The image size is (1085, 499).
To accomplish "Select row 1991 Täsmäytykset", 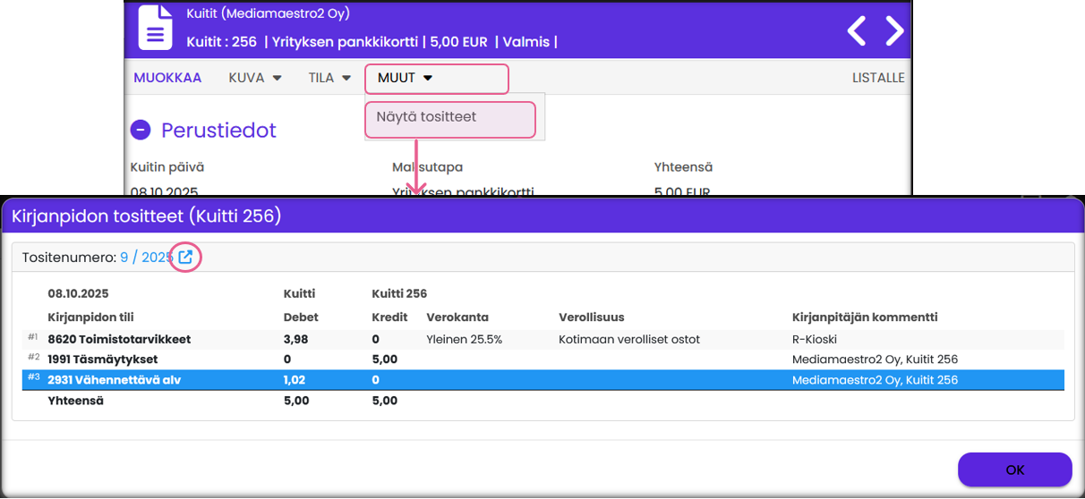I will 105,359.
